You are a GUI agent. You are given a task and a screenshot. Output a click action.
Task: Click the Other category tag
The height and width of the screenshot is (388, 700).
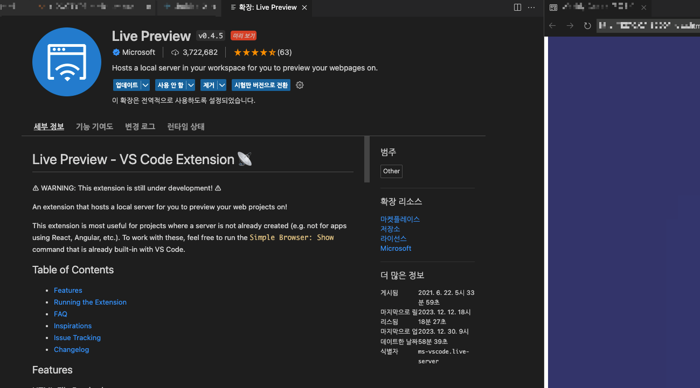(391, 171)
